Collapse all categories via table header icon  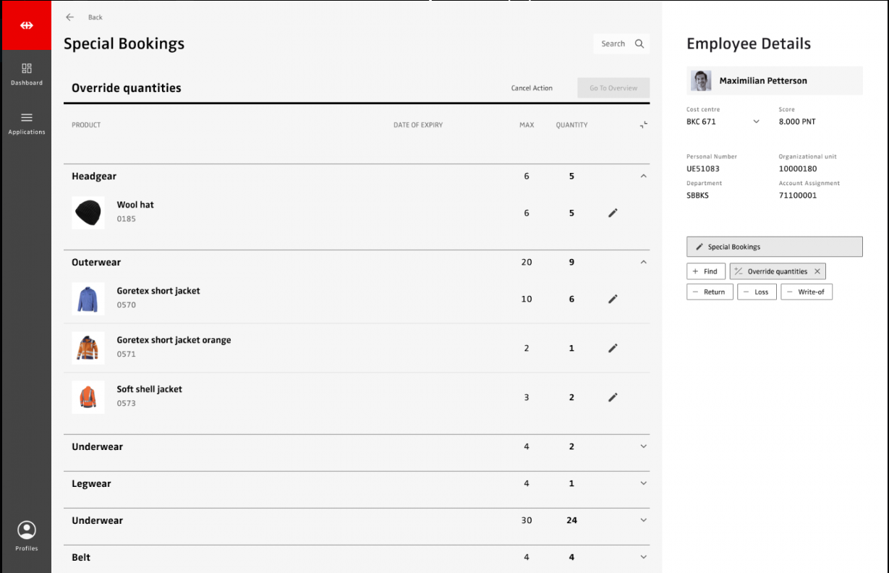(643, 125)
